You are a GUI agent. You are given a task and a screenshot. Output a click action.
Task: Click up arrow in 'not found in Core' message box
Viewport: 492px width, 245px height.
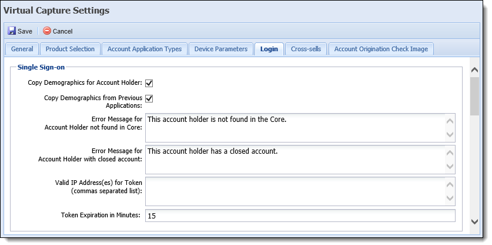tap(450, 121)
